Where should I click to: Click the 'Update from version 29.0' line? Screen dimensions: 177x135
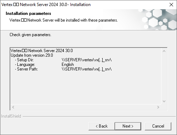32,55
